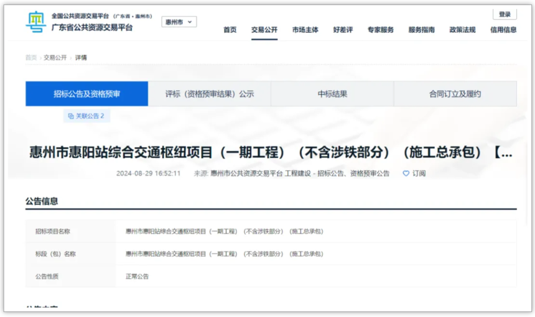
Task: Open the 专家服务 menu item
Action: pyautogui.click(x=381, y=30)
